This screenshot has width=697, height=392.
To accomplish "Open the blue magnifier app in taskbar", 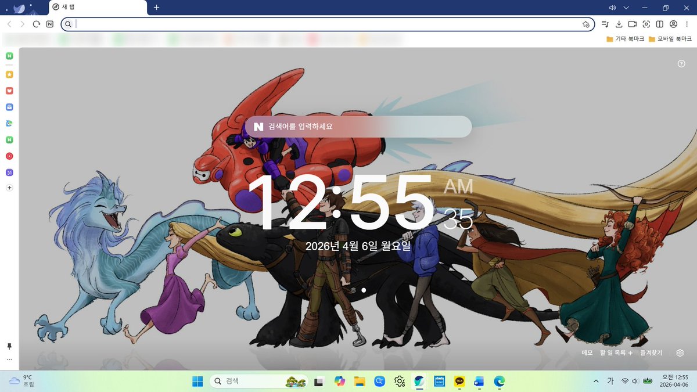I will (379, 381).
